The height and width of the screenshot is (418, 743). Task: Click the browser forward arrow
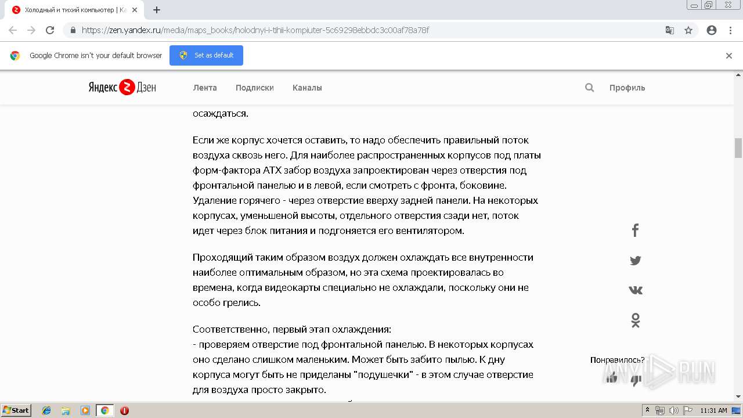tap(31, 30)
